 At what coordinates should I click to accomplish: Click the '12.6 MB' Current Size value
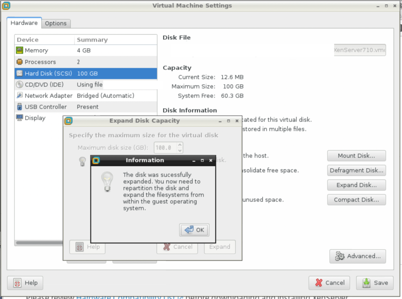coord(232,77)
